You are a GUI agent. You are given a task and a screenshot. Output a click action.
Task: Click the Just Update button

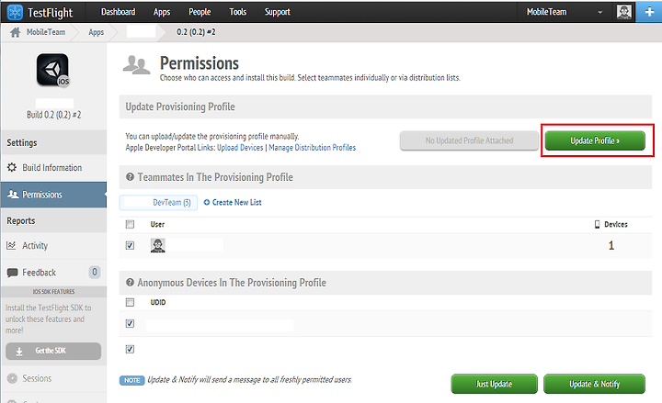[494, 384]
